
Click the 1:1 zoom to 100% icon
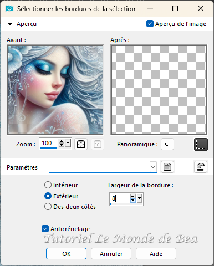point(98,144)
